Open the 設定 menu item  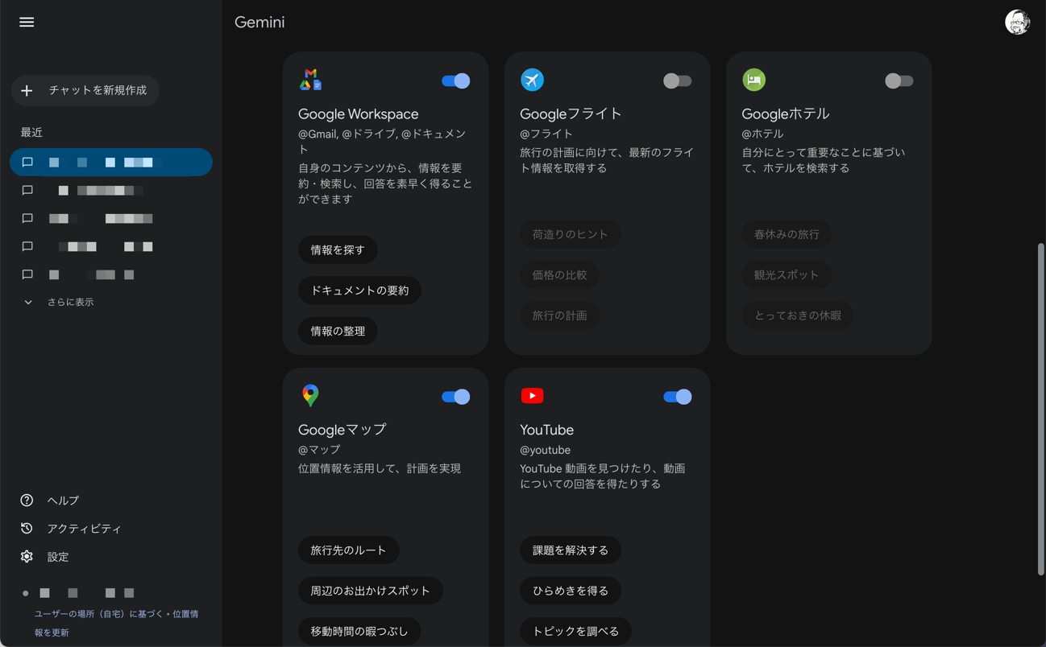(x=58, y=557)
